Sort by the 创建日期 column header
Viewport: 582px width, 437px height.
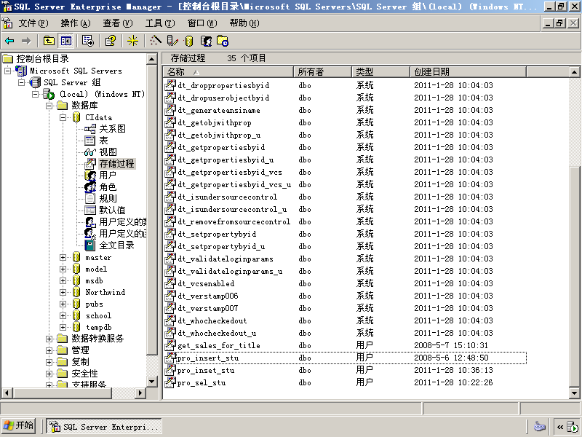[468, 71]
